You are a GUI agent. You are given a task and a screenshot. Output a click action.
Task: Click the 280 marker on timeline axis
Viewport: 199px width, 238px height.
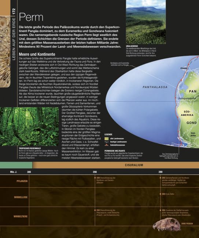point(161,172)
